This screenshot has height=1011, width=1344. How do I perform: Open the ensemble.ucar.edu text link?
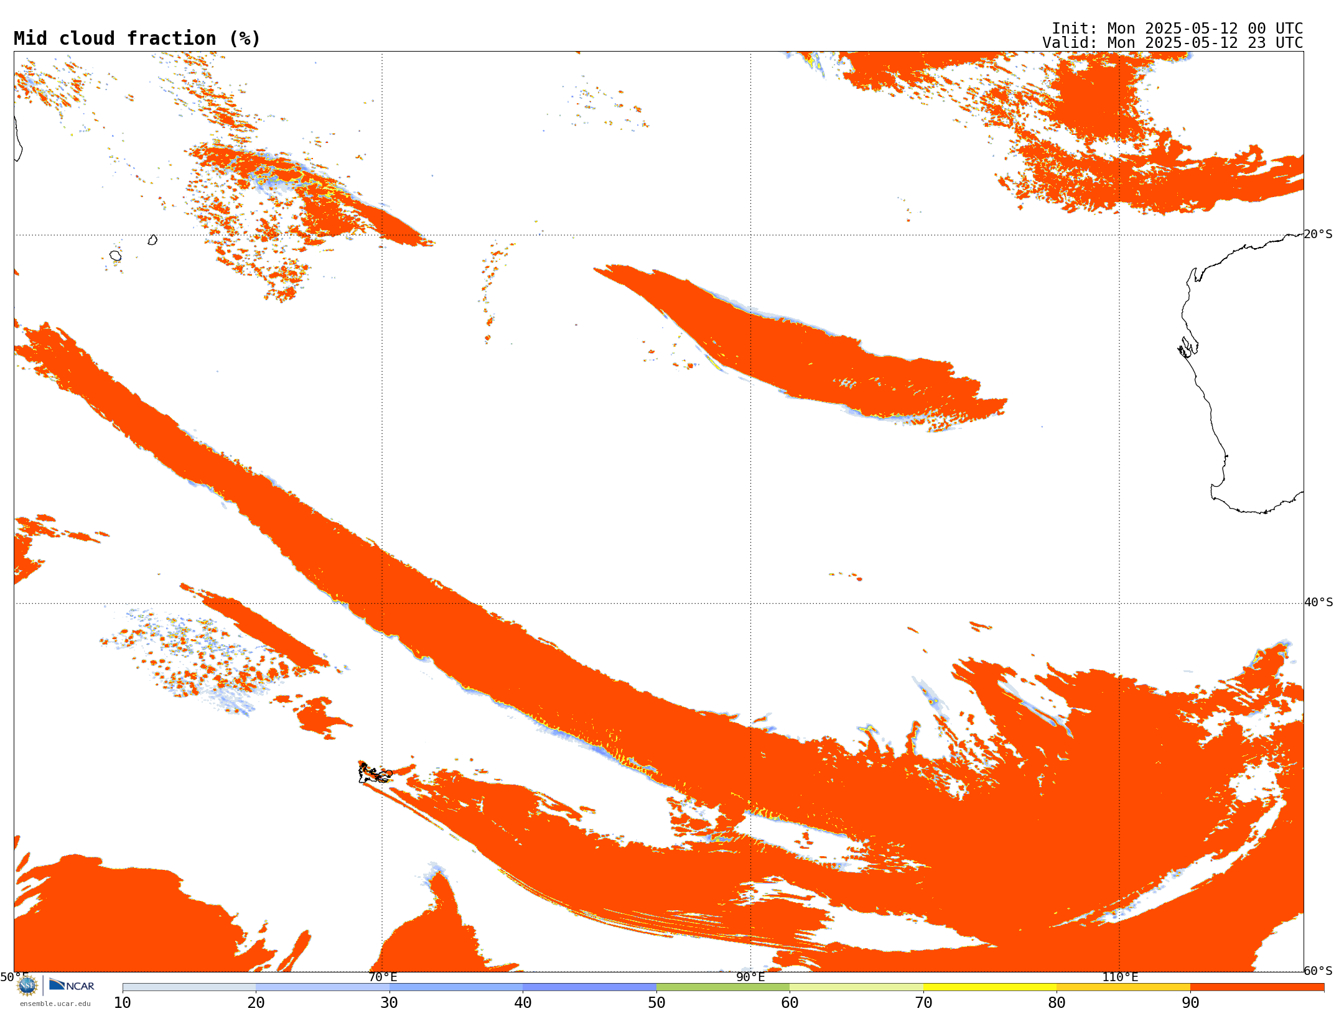pyautogui.click(x=55, y=1004)
